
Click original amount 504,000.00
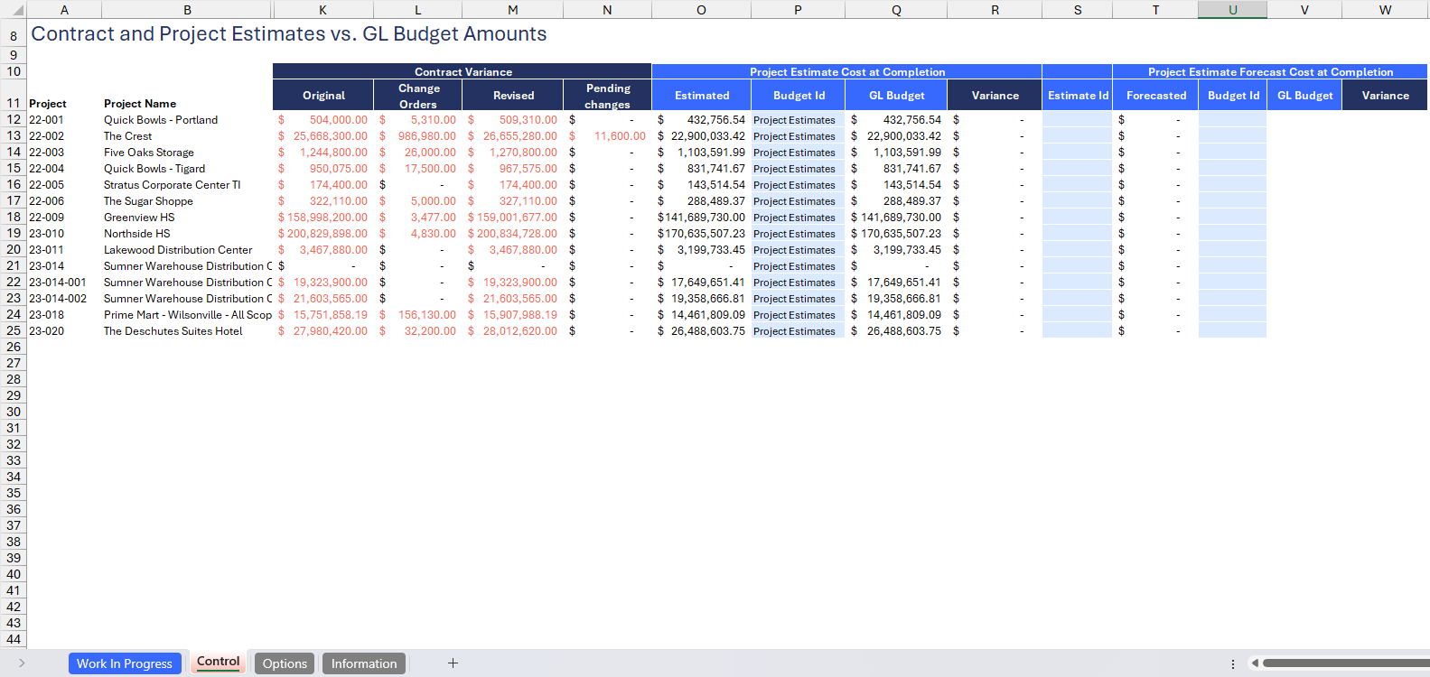(x=323, y=119)
